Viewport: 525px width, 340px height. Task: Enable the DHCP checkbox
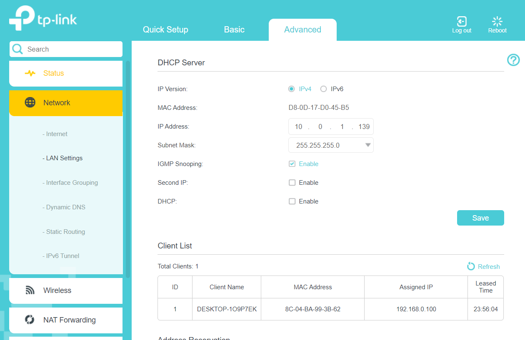[292, 201]
